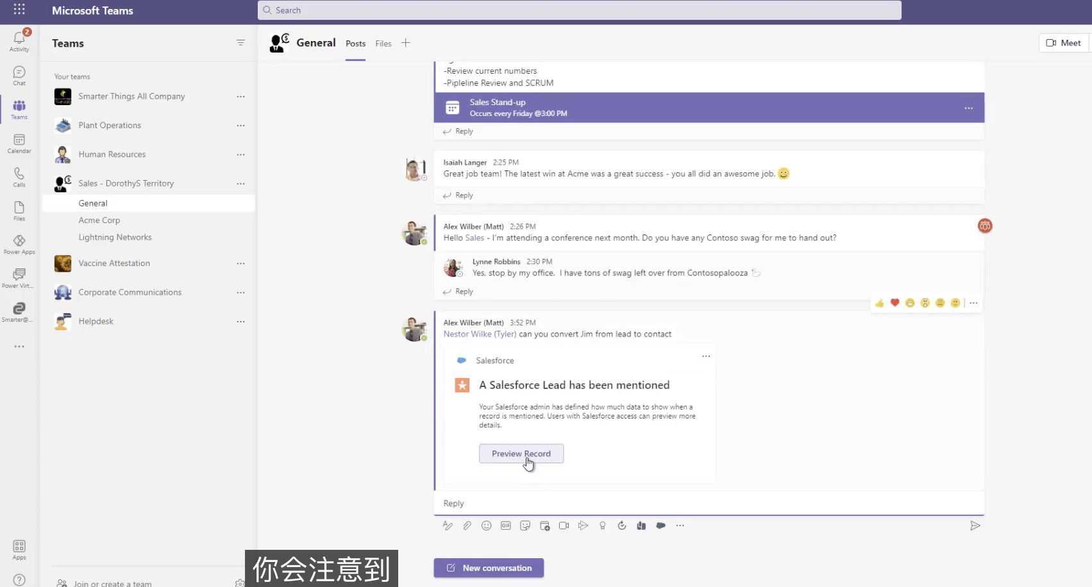
Task: Open the Format text option in compose toolbar
Action: [x=448, y=525]
